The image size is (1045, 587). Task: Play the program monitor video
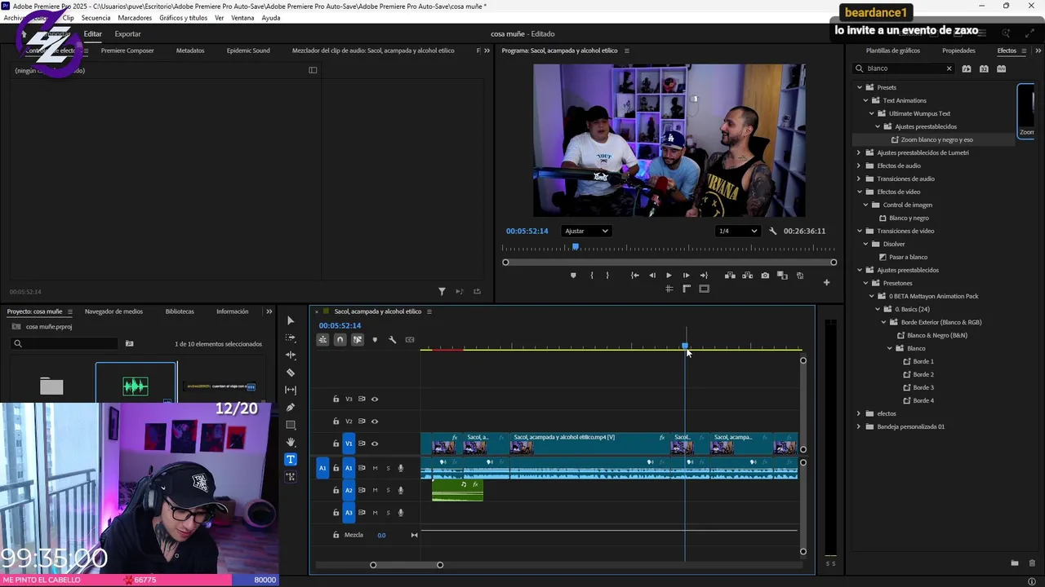[669, 276]
